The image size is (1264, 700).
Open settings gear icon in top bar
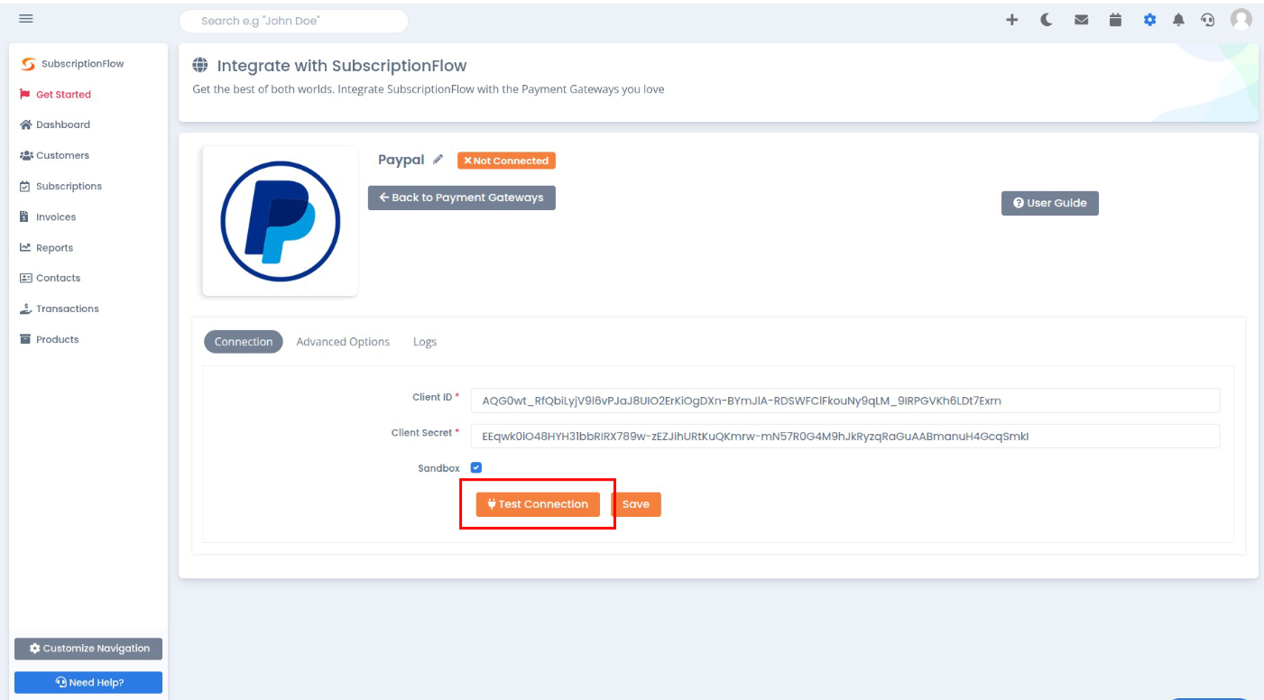coord(1149,20)
